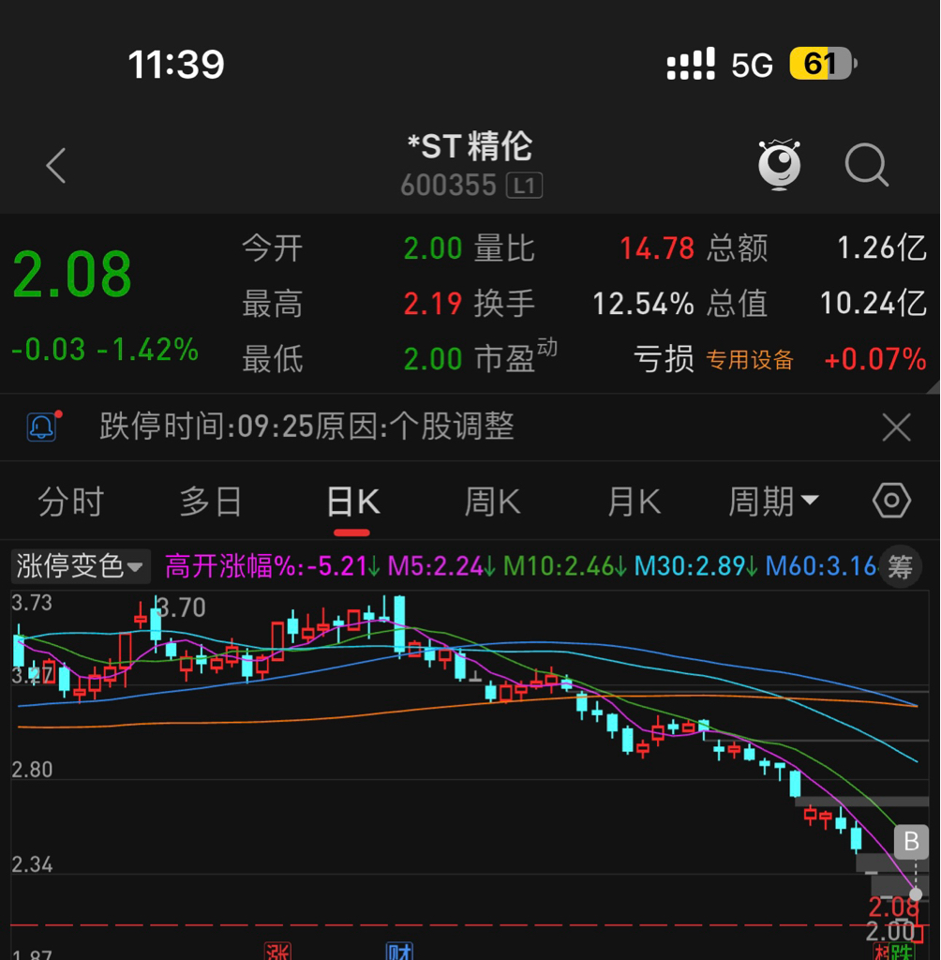Screen dimensions: 941x960
Task: Tap the M60:3.16 moving average label
Action: click(x=821, y=566)
